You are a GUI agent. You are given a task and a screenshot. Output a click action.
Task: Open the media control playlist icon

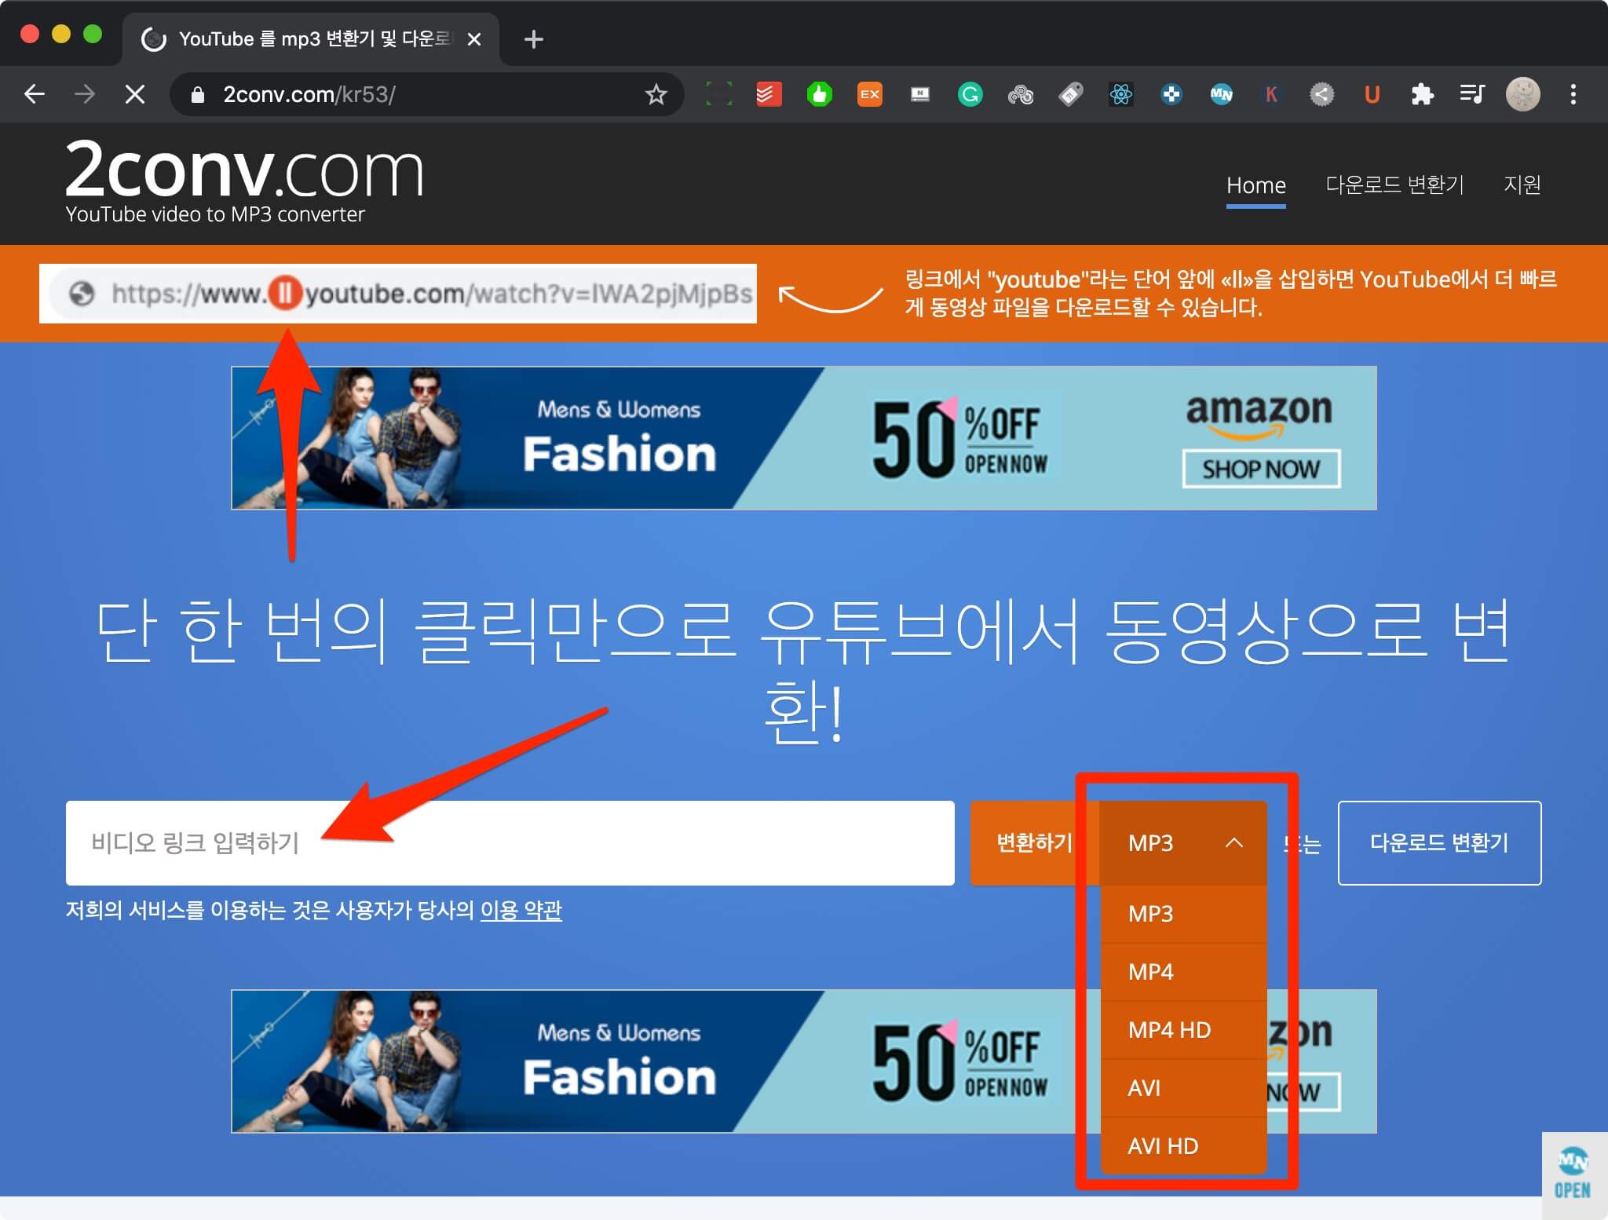click(1471, 95)
